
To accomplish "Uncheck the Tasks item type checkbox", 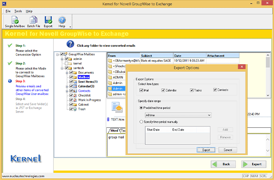I will click(x=192, y=90).
